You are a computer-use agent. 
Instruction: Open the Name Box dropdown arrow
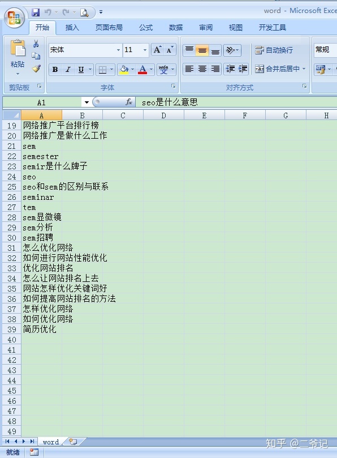(87, 102)
